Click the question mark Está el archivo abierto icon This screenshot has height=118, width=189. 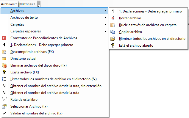click(x=113, y=45)
